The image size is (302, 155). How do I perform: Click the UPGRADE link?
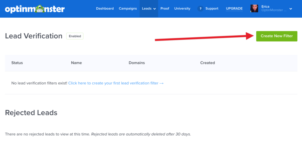coord(234,9)
